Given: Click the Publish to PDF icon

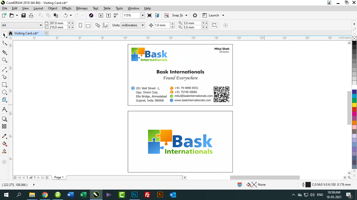Looking at the screenshot, I should [x=116, y=15].
